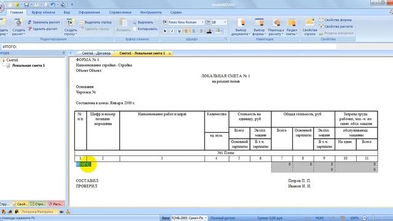Select Локальная смета 1 in the tree

coord(28,66)
